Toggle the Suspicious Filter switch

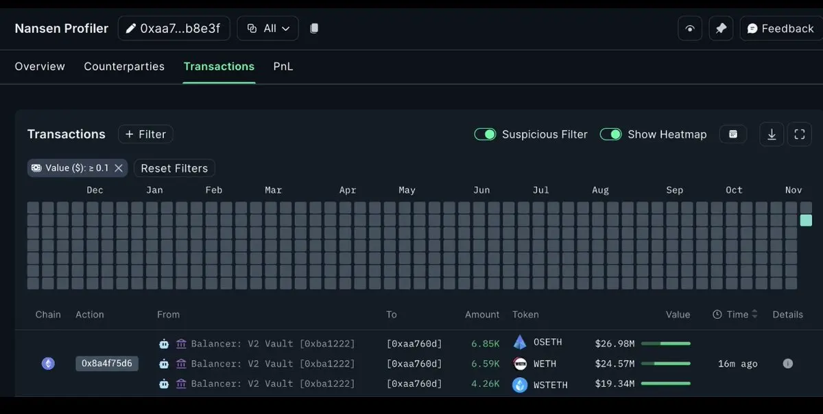[x=486, y=134]
